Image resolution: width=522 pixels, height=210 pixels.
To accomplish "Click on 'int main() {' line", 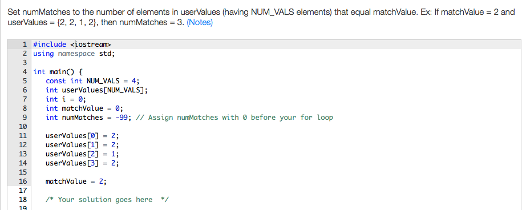I will click(58, 72).
